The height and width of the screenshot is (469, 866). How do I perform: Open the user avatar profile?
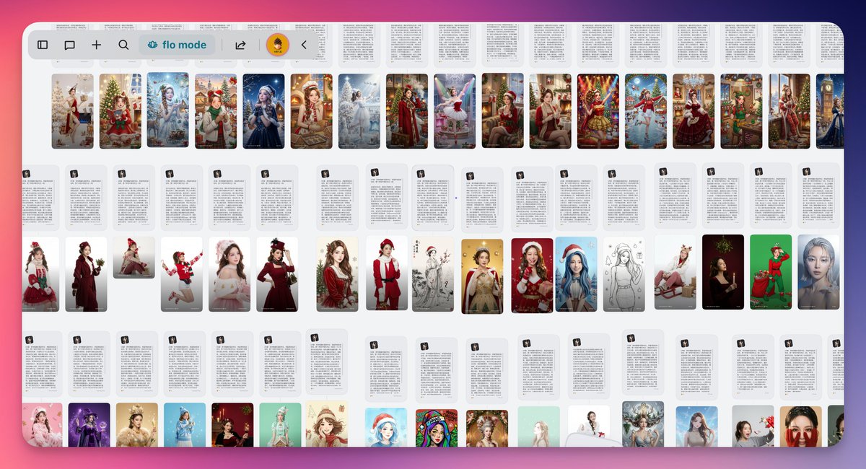[x=278, y=45]
